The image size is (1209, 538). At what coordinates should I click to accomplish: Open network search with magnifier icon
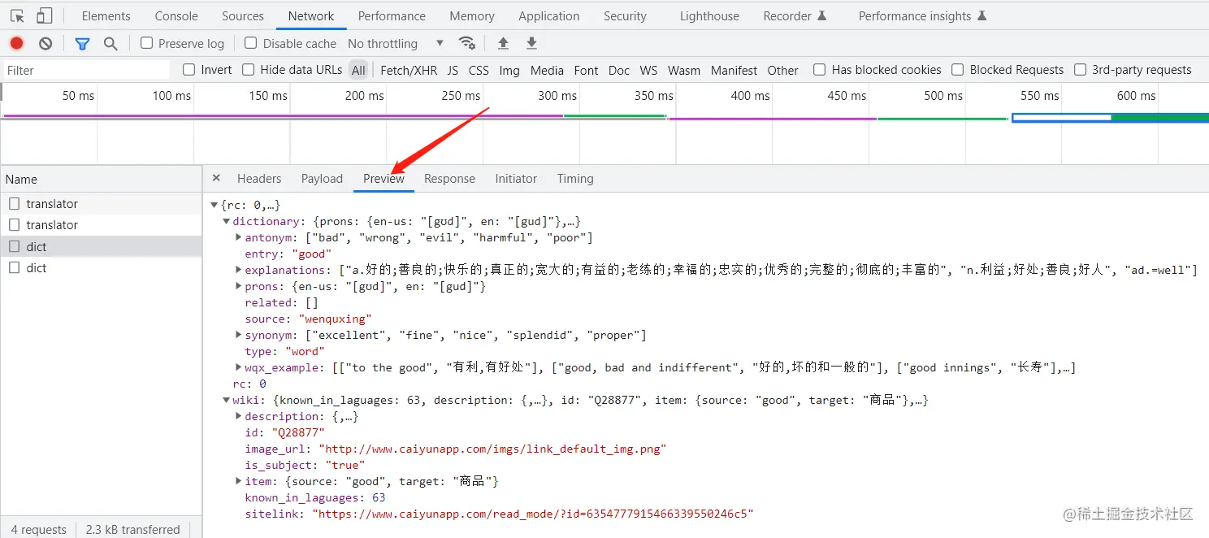coord(110,43)
